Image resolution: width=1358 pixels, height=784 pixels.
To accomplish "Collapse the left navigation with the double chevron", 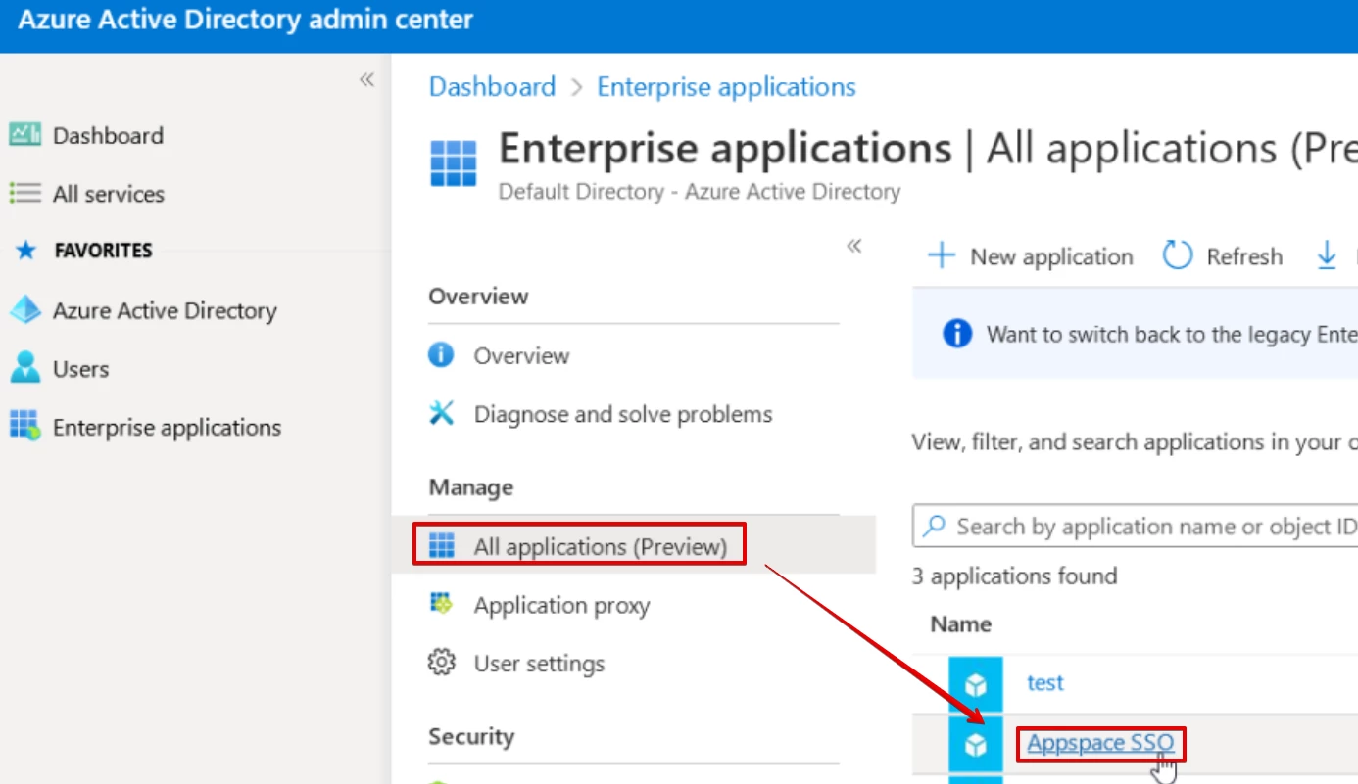I will pyautogui.click(x=366, y=79).
